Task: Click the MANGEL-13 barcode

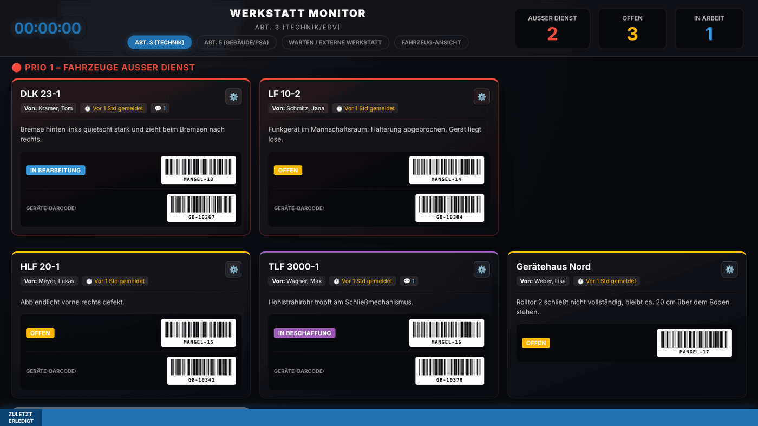Action: (x=198, y=170)
